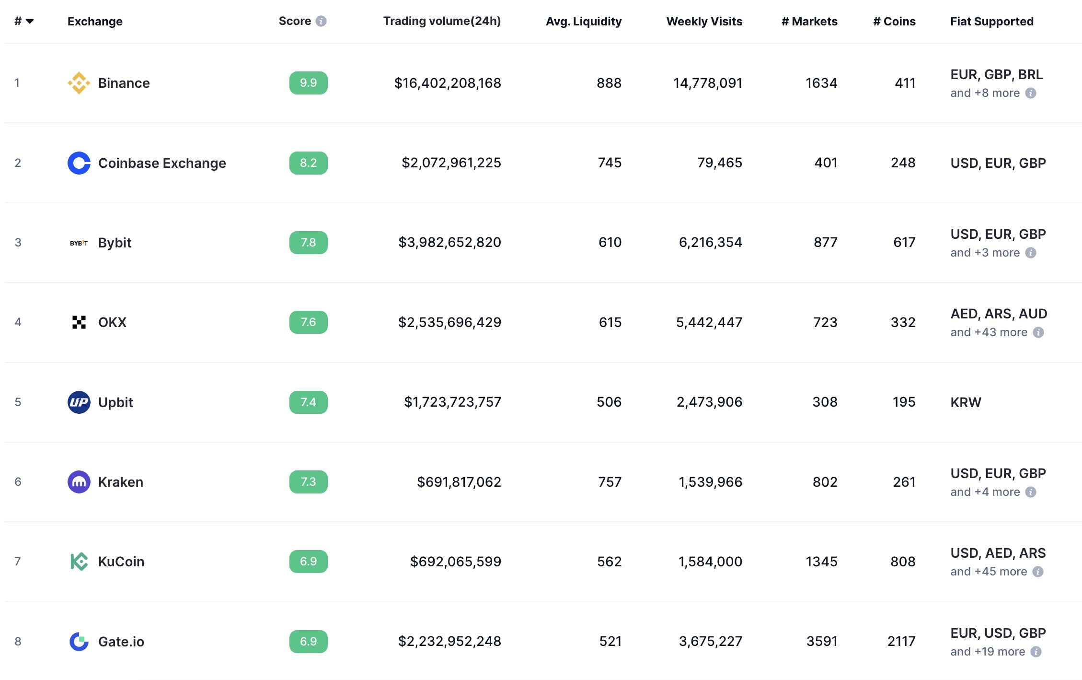Sort by Trading volume(24h) header
This screenshot has width=1082, height=680.
[442, 21]
